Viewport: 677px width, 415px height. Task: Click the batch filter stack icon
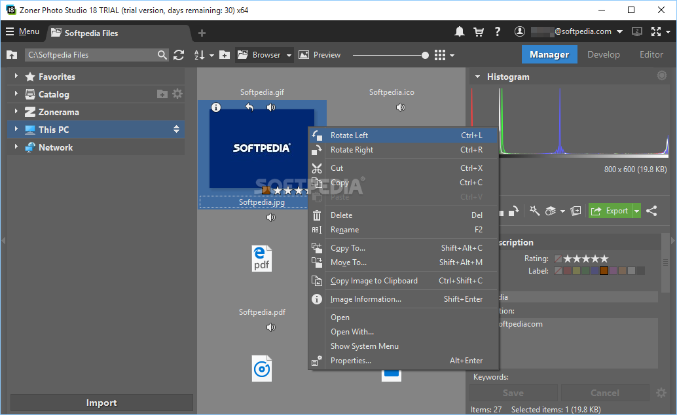coord(551,211)
